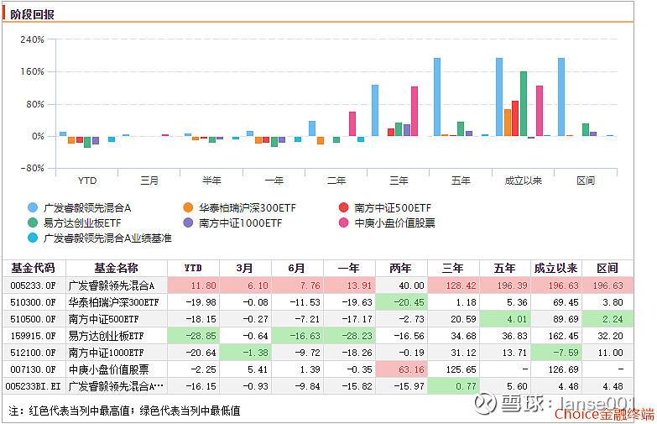657x424 pixels.
Task: Click table fund name 南方中证1000ETF
Action: pos(106,353)
